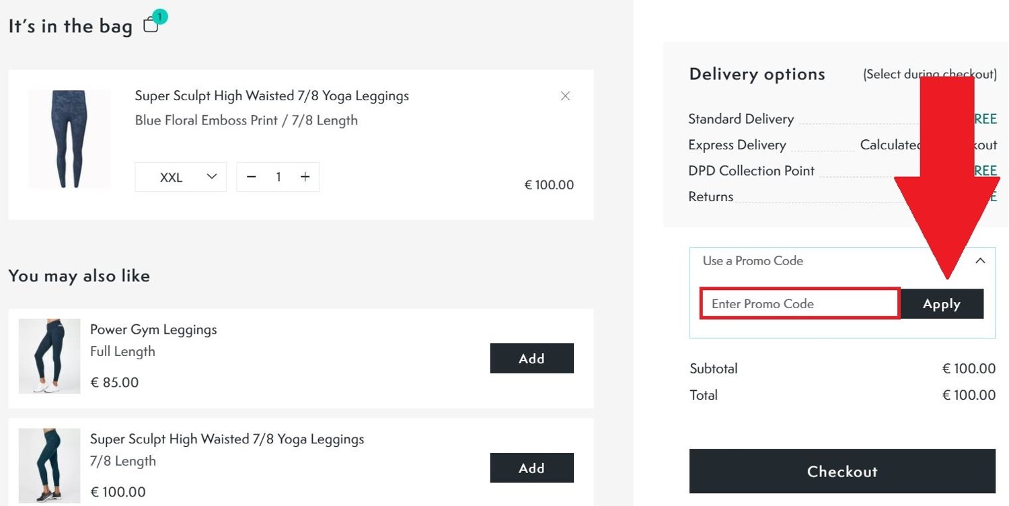
Task: Add Super Sculpt 7/8 Yoga Leggings suggestion
Action: (x=531, y=468)
